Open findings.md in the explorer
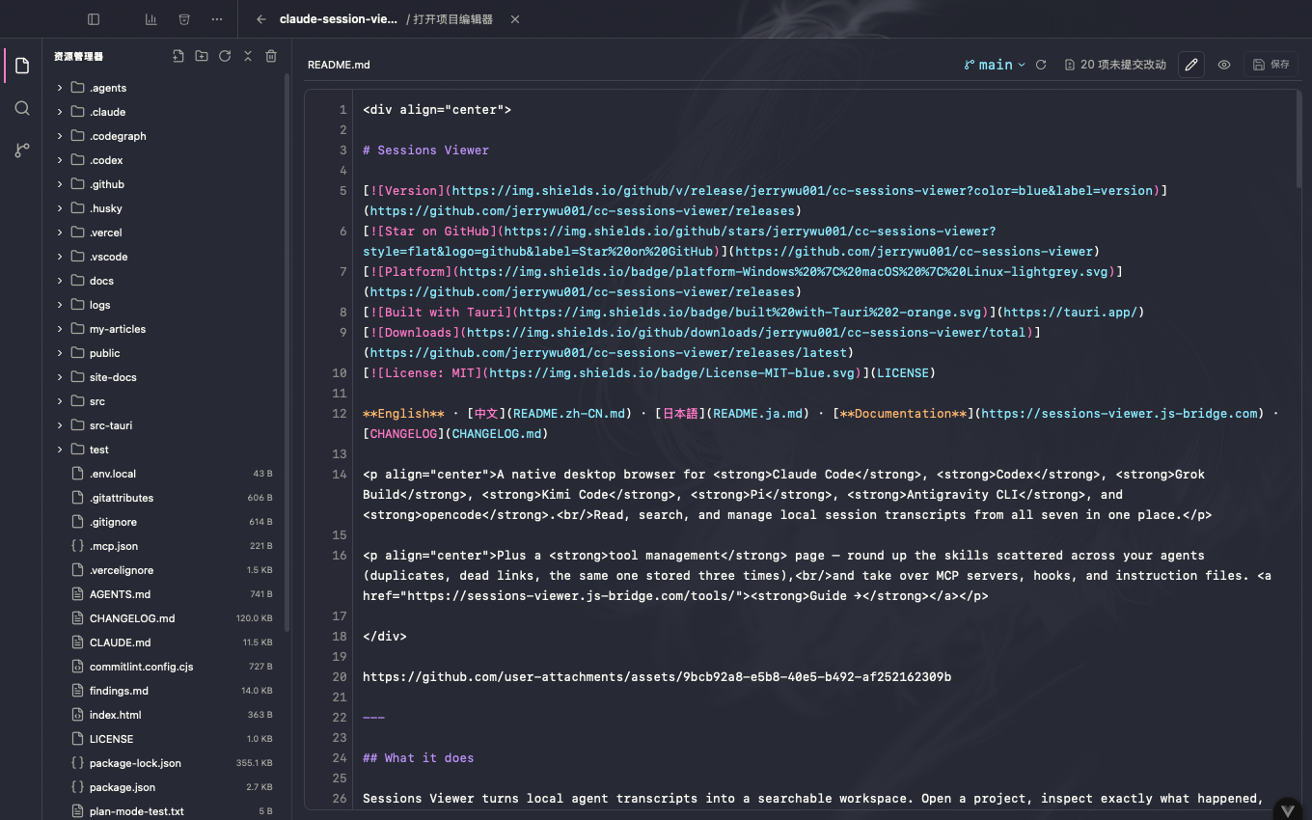The image size is (1312, 820). (164, 691)
